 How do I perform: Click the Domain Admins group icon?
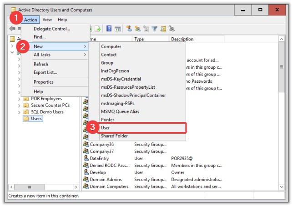coord(86,179)
